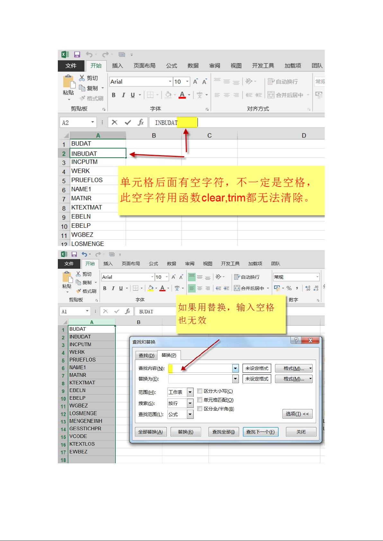The height and width of the screenshot is (541, 383).
Task: Open Name Box A2 dropdown in upper window
Action: pos(93,122)
